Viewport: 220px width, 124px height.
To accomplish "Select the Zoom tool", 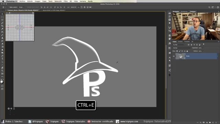I will [x=2, y=71].
